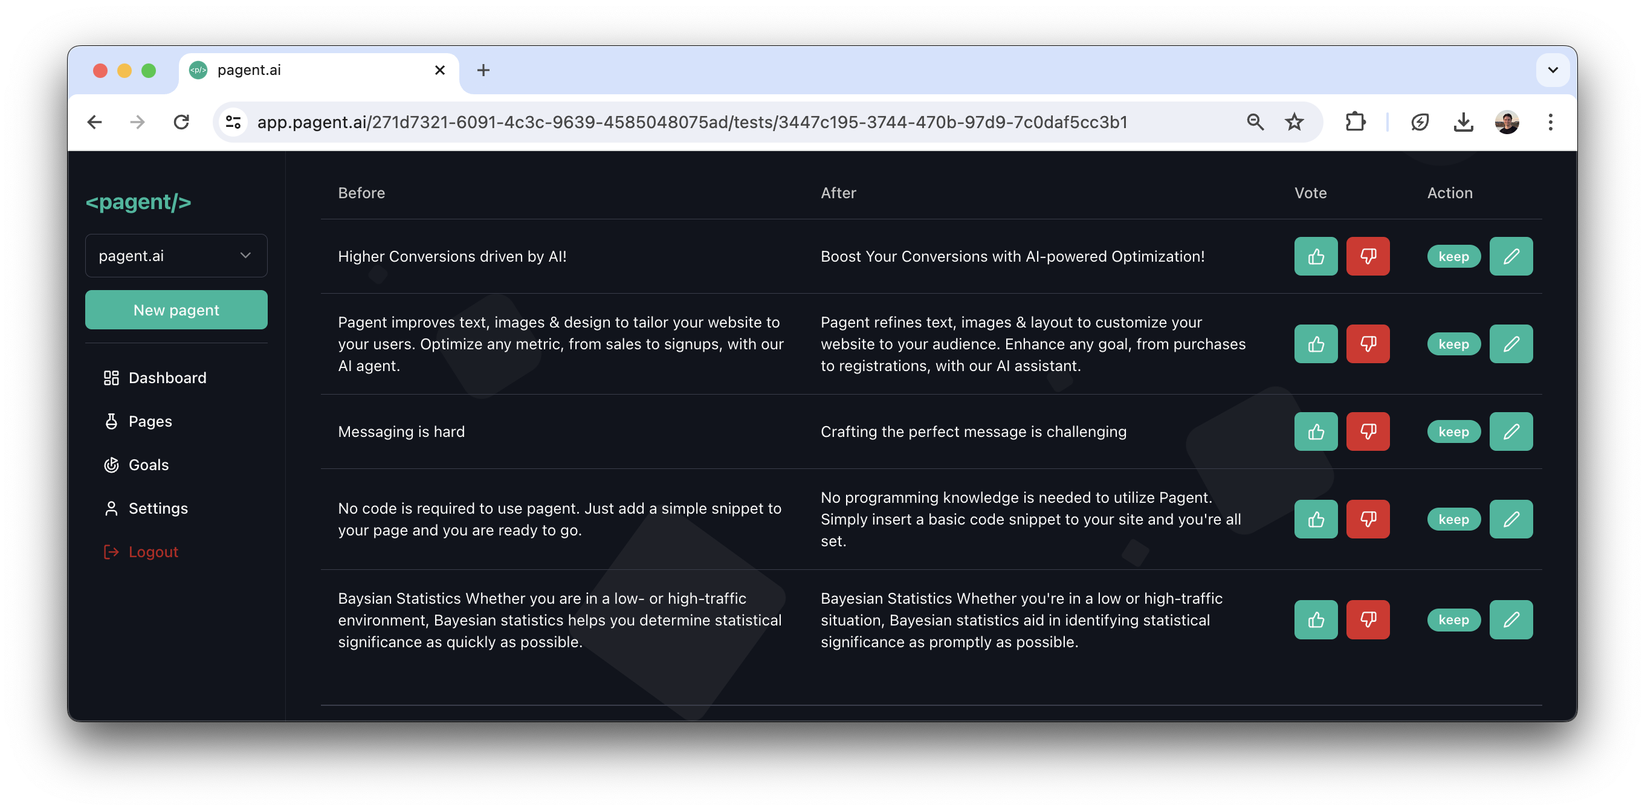Select 'Higher Conversions driven by AI!' text
The image size is (1645, 811).
pos(452,256)
